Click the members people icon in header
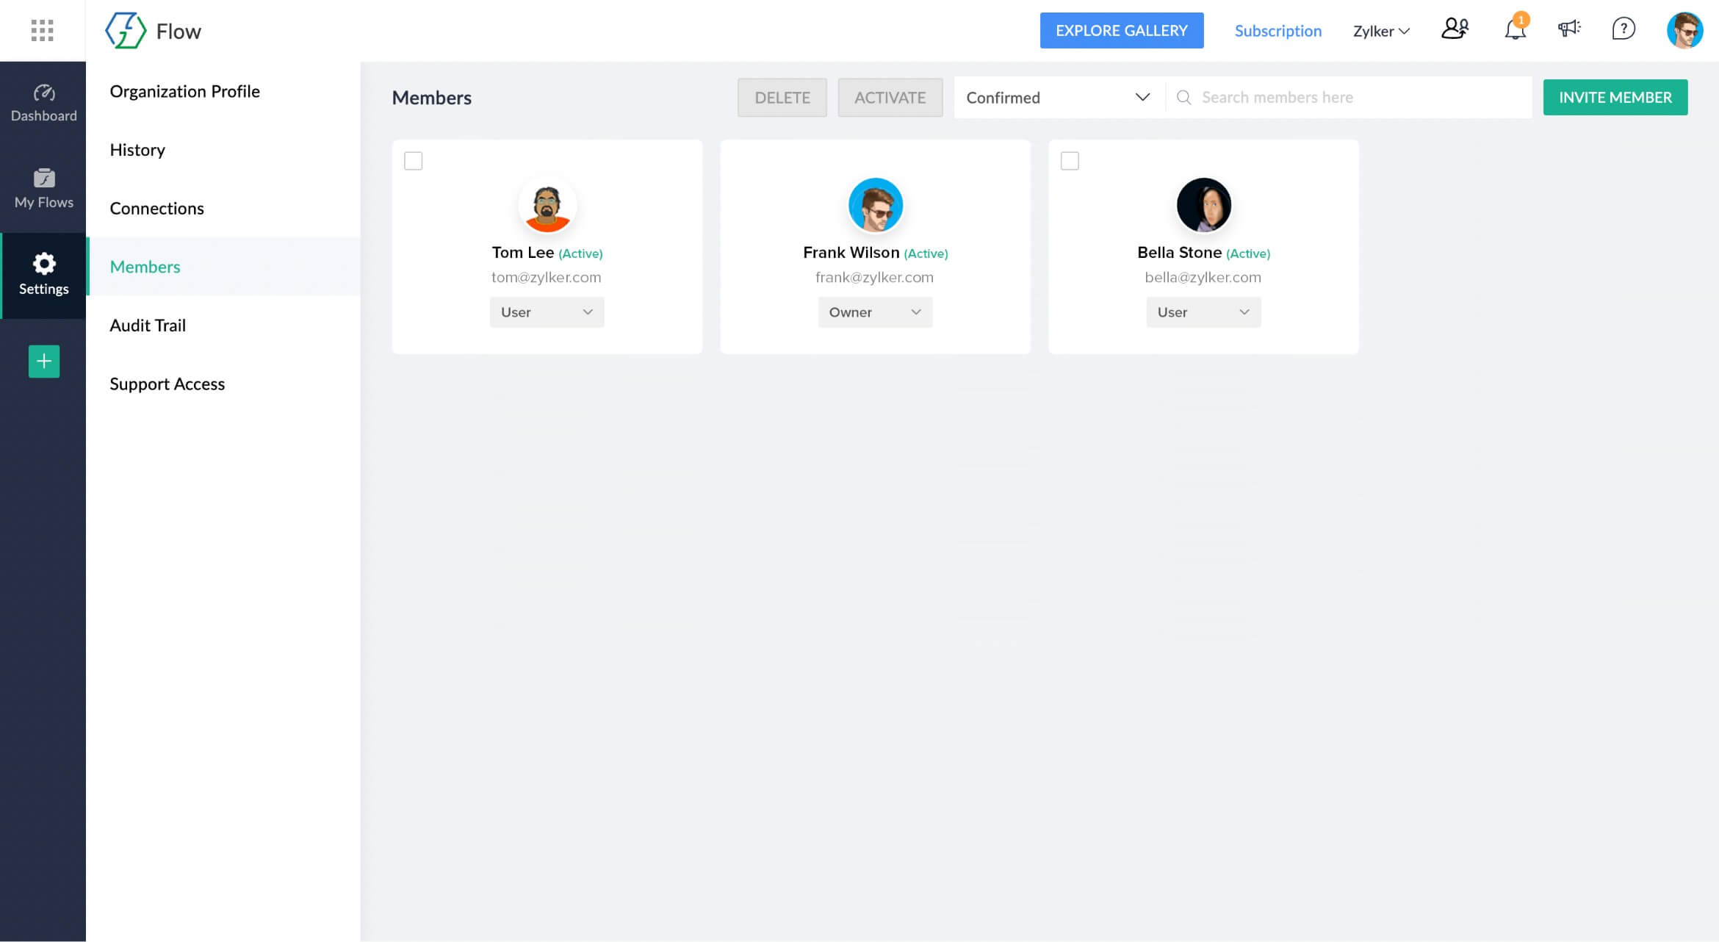This screenshot has height=942, width=1719. (x=1455, y=29)
